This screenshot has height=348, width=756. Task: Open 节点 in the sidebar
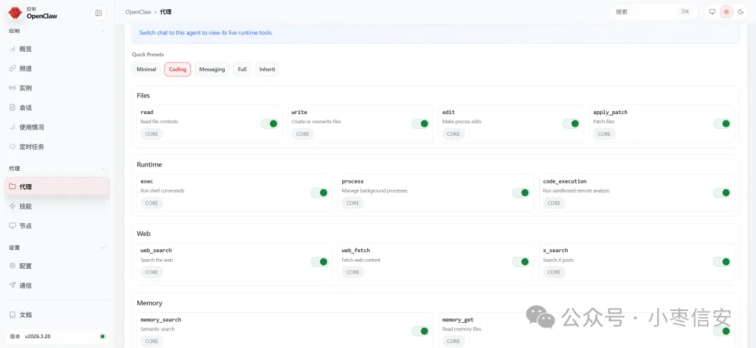pos(57,225)
